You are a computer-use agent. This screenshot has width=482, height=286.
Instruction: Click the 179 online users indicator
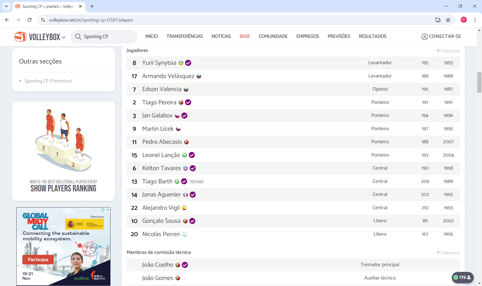point(462,277)
